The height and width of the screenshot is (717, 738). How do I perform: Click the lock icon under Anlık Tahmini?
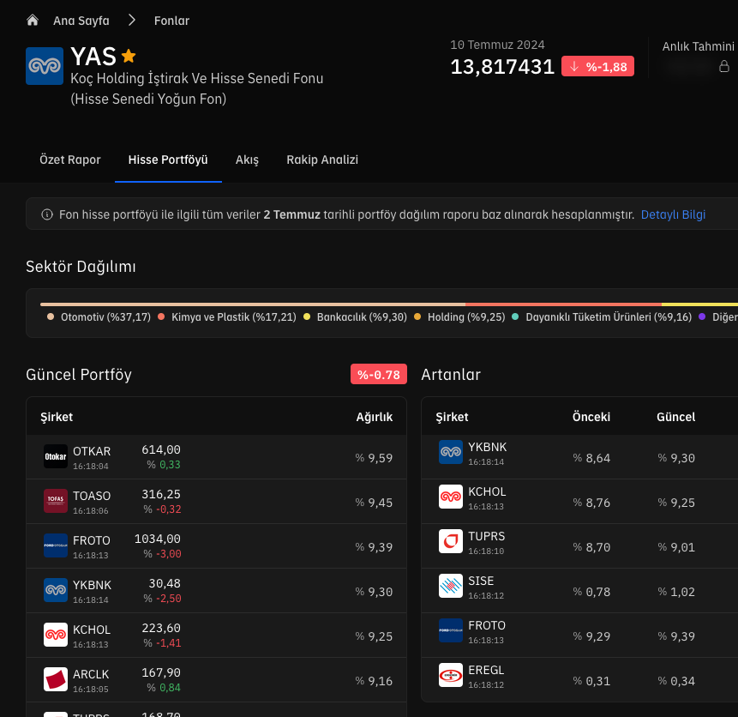(724, 66)
